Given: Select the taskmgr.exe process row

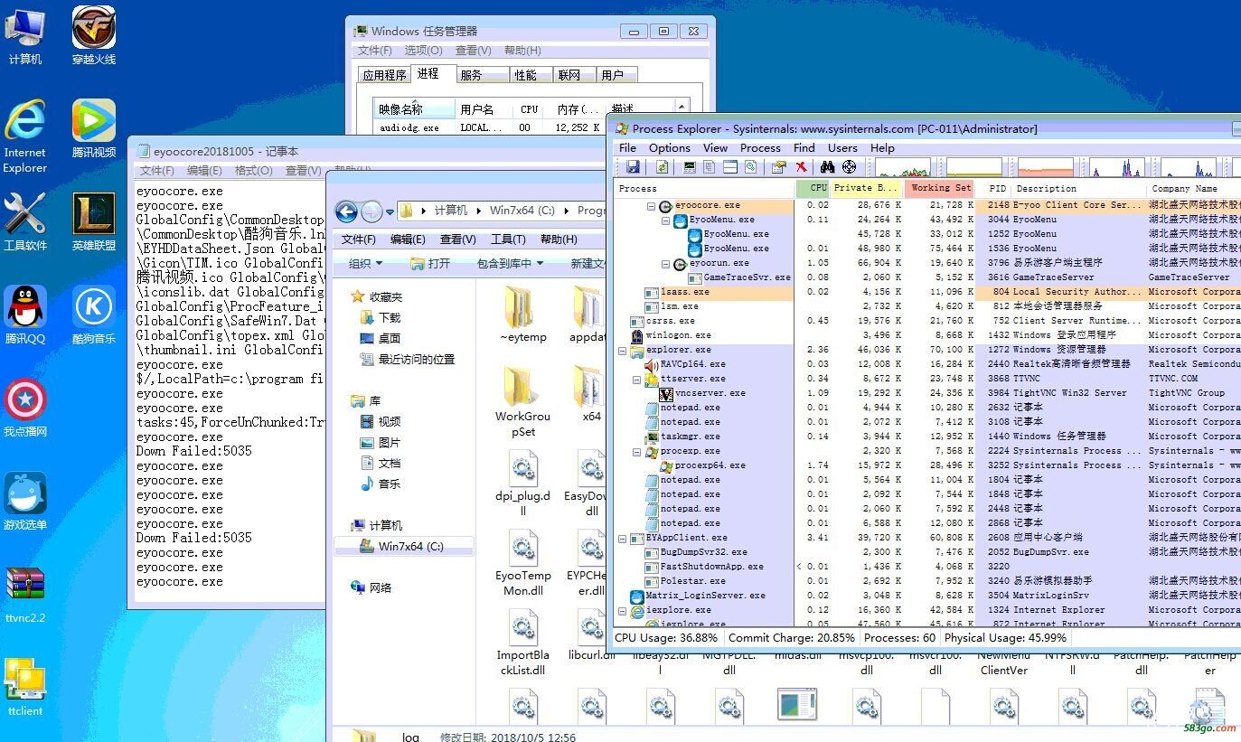Looking at the screenshot, I should click(927, 437).
